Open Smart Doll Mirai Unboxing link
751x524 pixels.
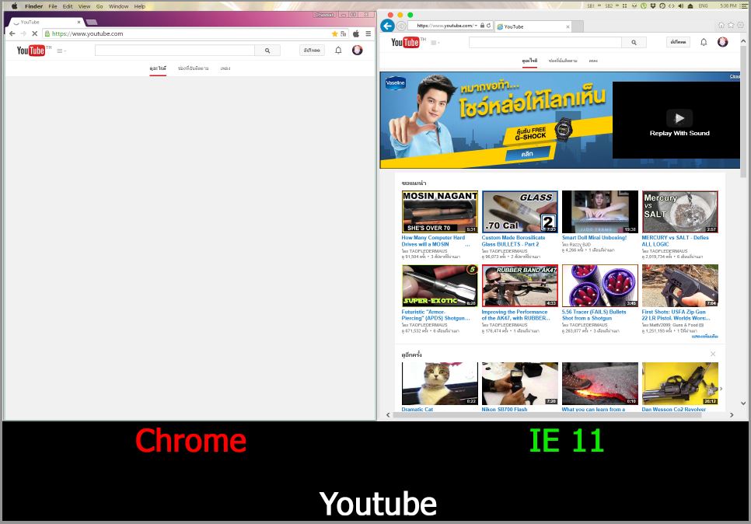tap(594, 238)
